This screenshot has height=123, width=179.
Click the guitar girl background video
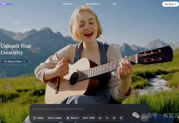pyautogui.click(x=89, y=57)
